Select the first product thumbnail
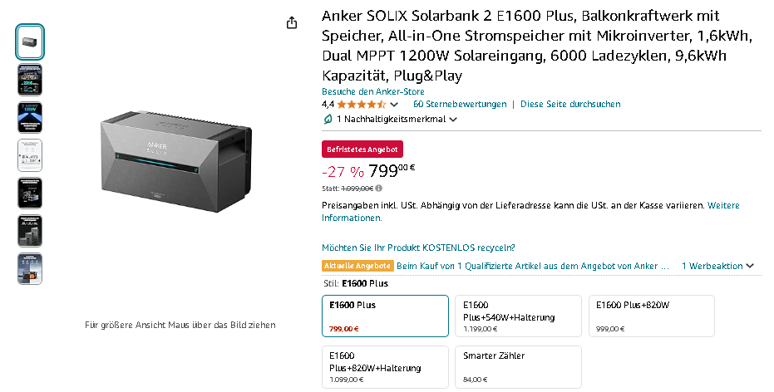The height and width of the screenshot is (392, 774). [30, 42]
